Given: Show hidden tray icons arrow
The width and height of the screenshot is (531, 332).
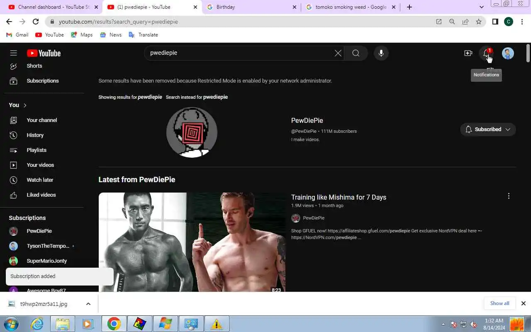Looking at the screenshot, I should tap(443, 324).
